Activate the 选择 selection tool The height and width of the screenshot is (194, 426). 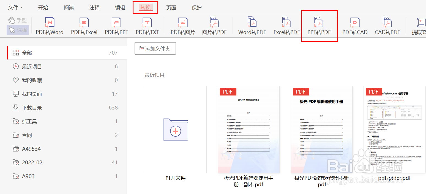click(x=18, y=30)
